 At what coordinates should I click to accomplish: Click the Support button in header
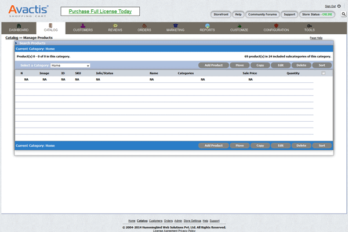pos(289,14)
